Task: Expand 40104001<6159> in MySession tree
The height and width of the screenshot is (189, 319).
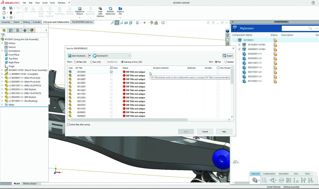Action: (x=240, y=44)
